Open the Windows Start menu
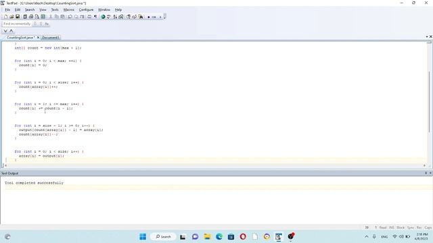Viewport: 433px width, 243px height. click(143, 237)
